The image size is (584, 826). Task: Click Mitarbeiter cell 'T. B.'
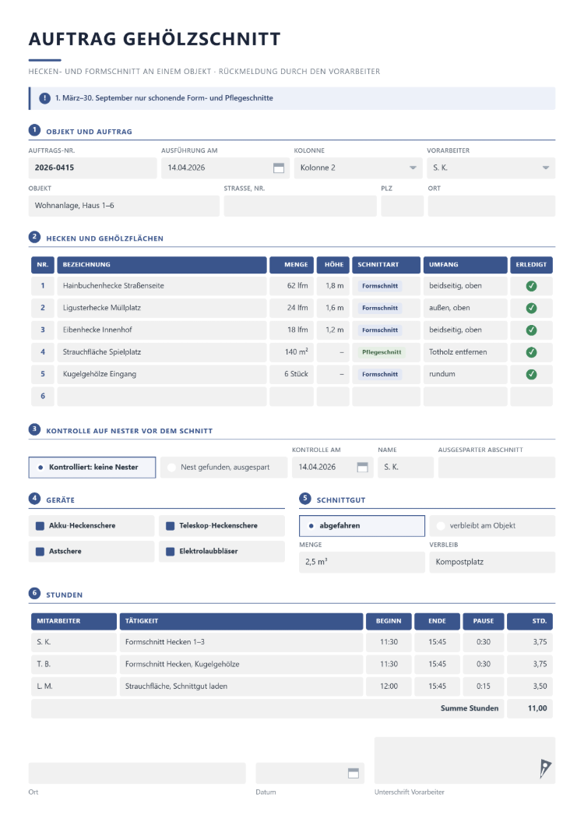tap(74, 664)
